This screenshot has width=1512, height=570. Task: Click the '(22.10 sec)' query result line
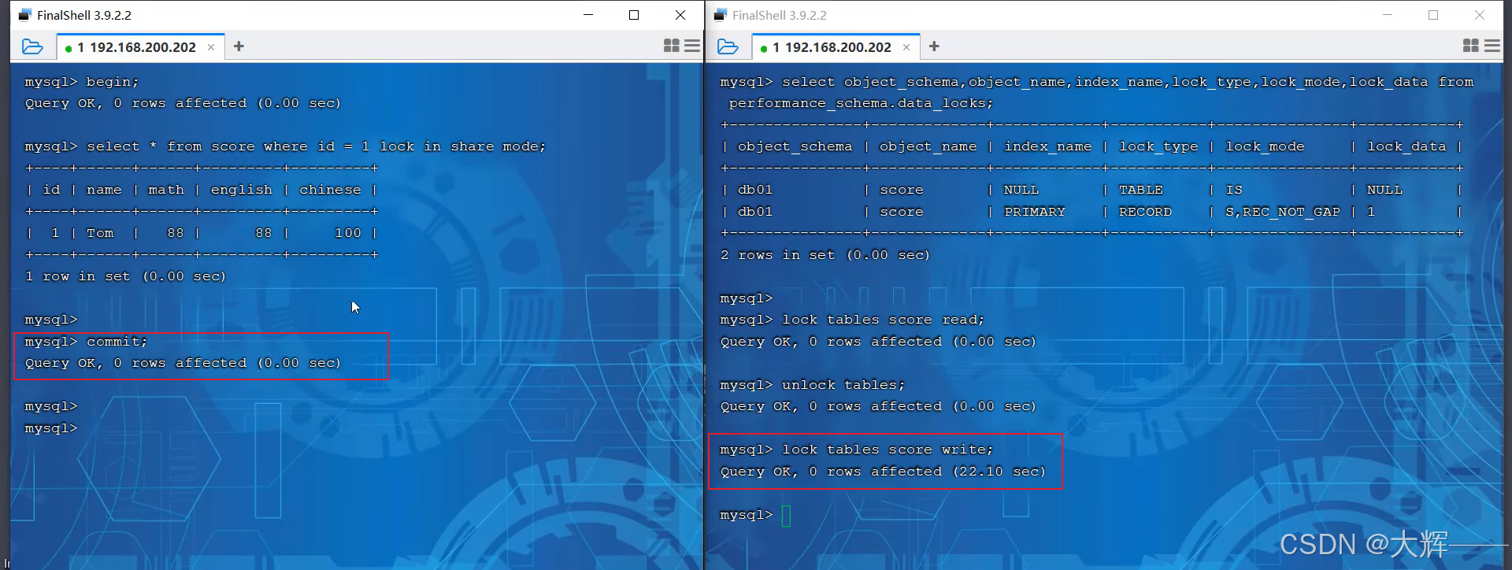tap(883, 472)
